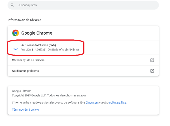170x126 pixels.
Task: Click the Copyright 2023 Google LLC text
Action: pos(49,95)
